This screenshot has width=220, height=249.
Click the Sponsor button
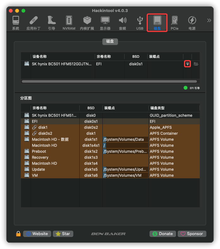pyautogui.click(x=192, y=234)
